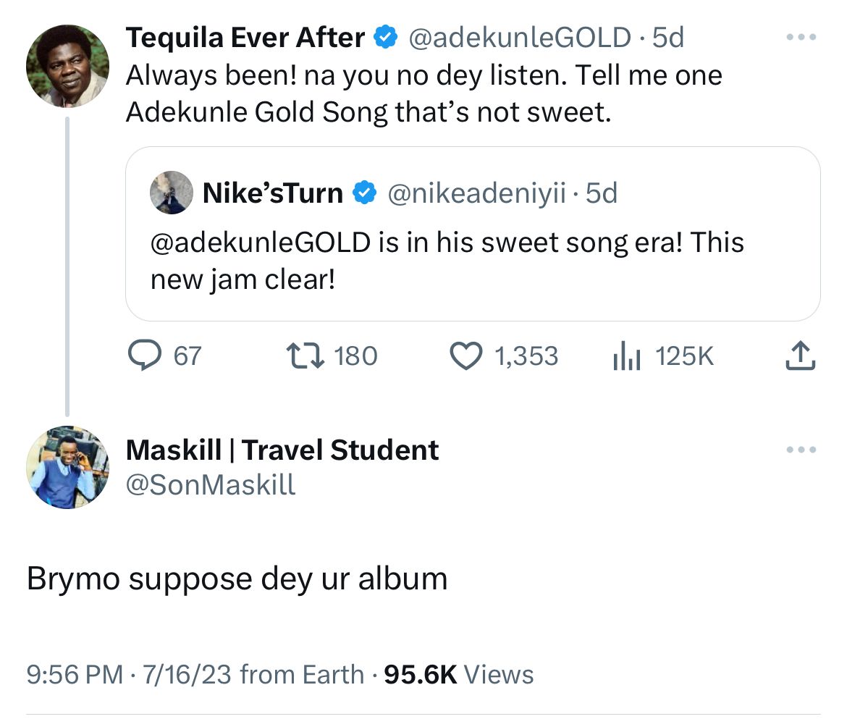Click verified badge next to Nike'sTurn
The image size is (847, 719).
[365, 193]
